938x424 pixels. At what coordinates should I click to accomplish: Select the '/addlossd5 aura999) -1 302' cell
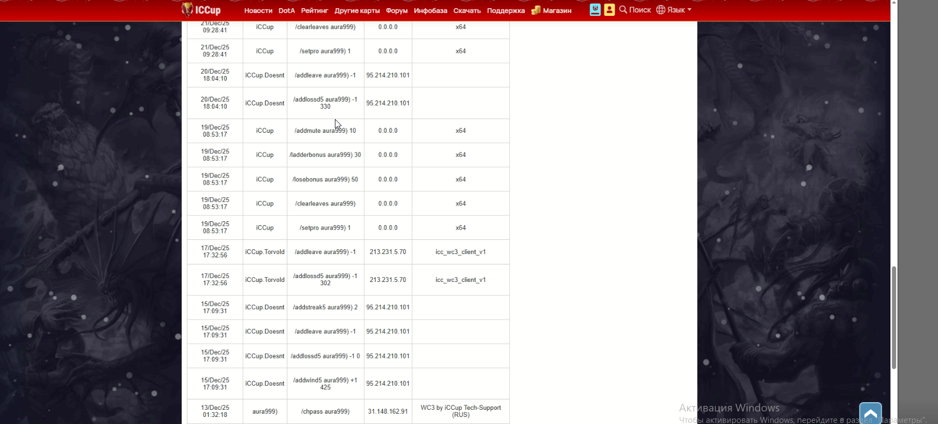(326, 280)
